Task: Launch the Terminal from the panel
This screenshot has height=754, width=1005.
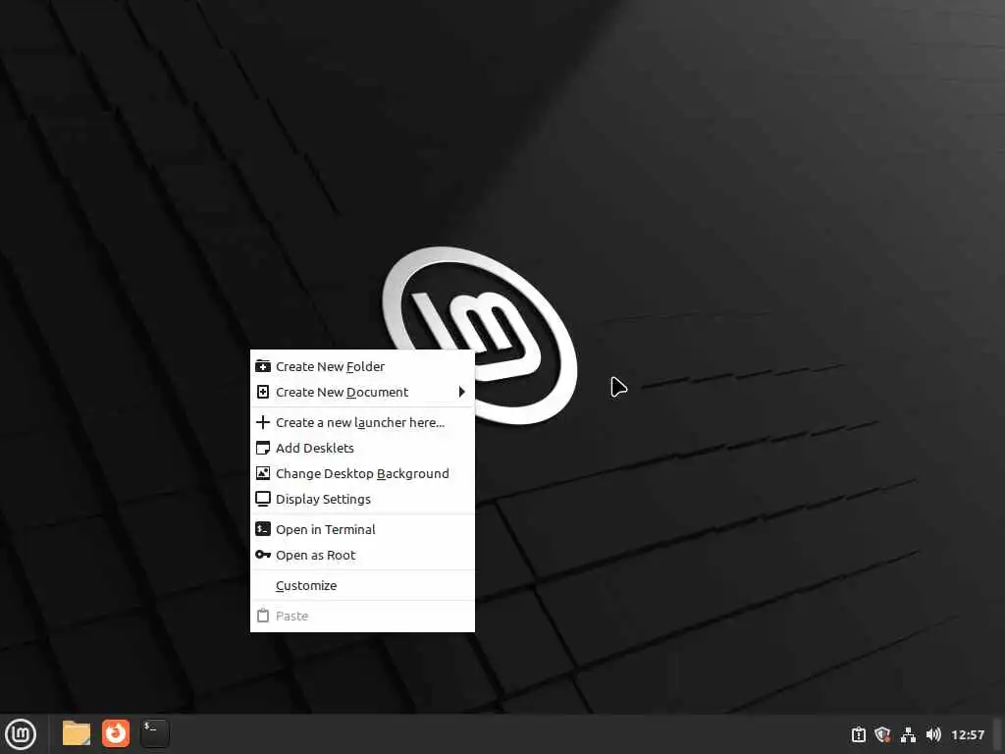Action: [x=155, y=733]
